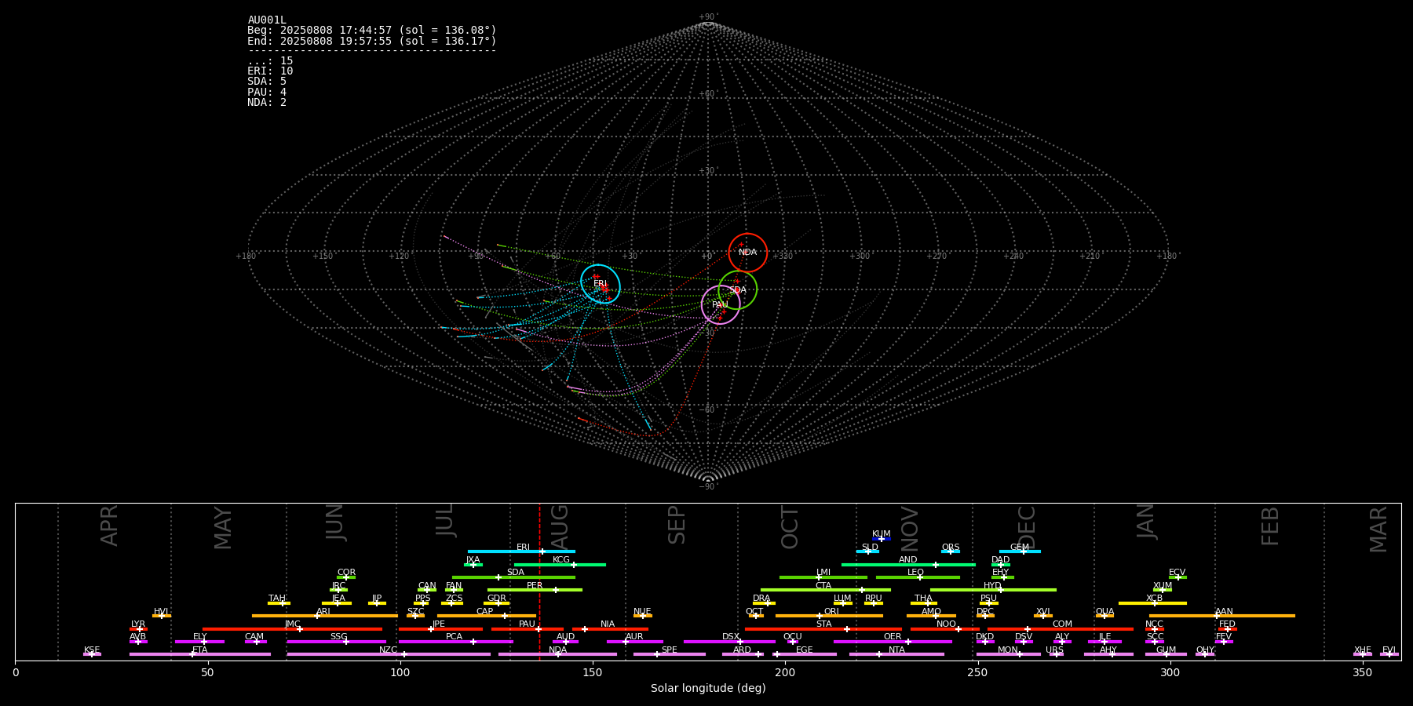Click the orange CAP shower bar
The image size is (1413, 706).
[487, 616]
